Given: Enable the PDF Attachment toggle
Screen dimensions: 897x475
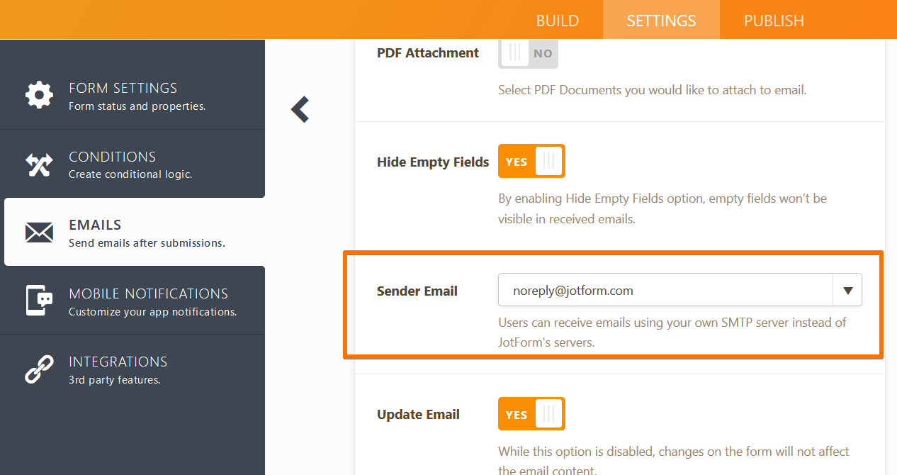Looking at the screenshot, I should click(528, 53).
